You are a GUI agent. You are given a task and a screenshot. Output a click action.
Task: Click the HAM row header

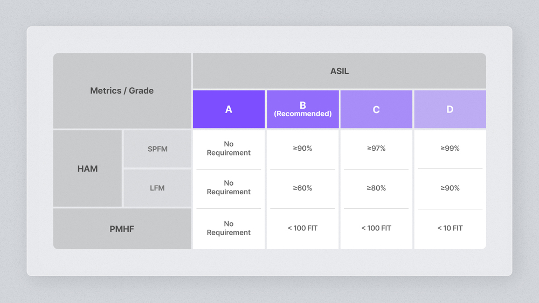[87, 168]
